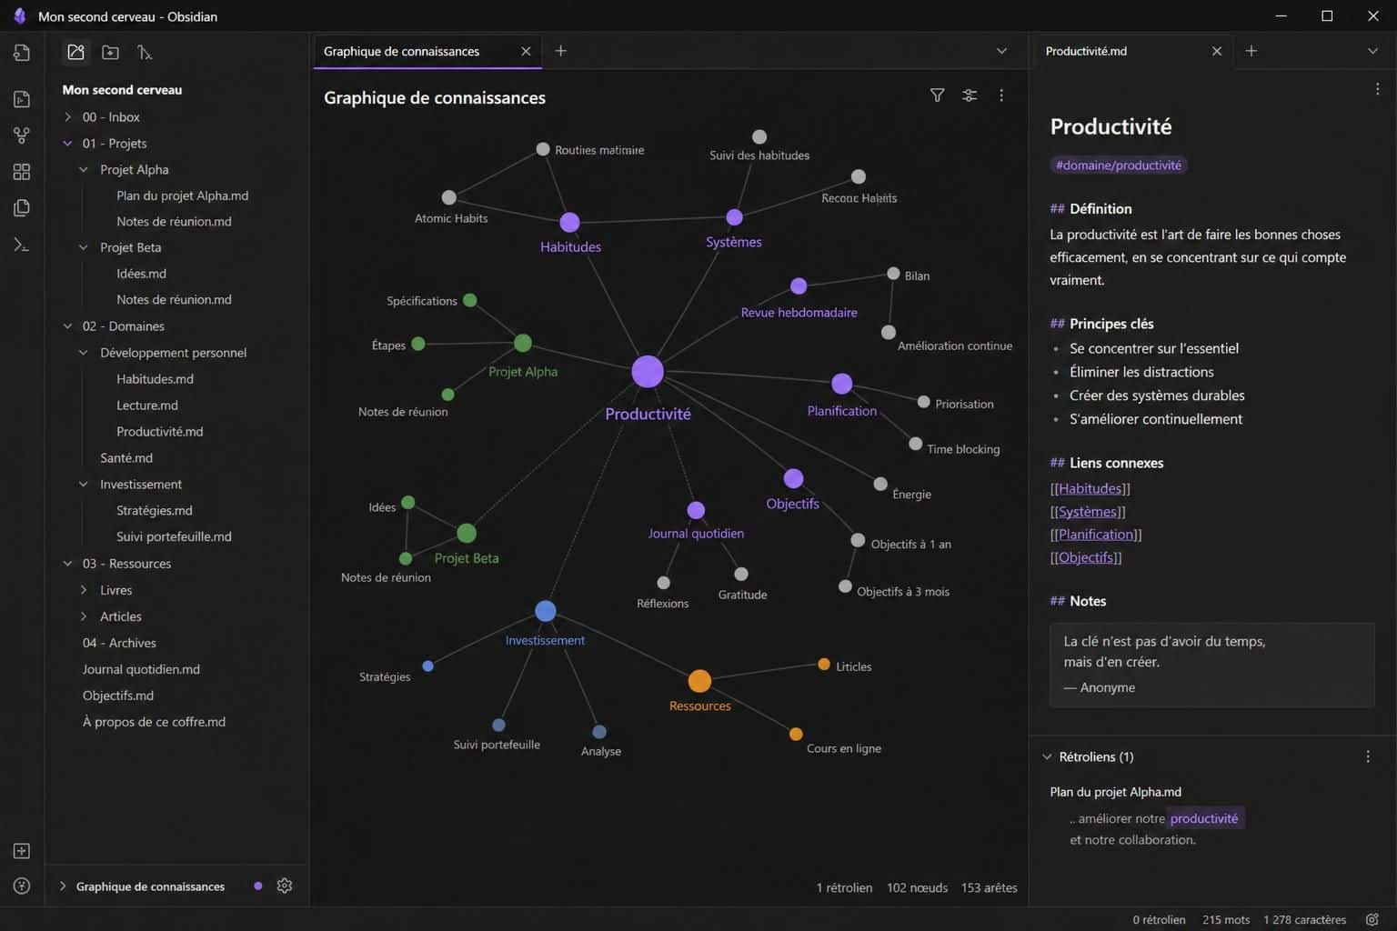Open the tab list dropdown in right pane
This screenshot has height=931, width=1397.
1372,51
